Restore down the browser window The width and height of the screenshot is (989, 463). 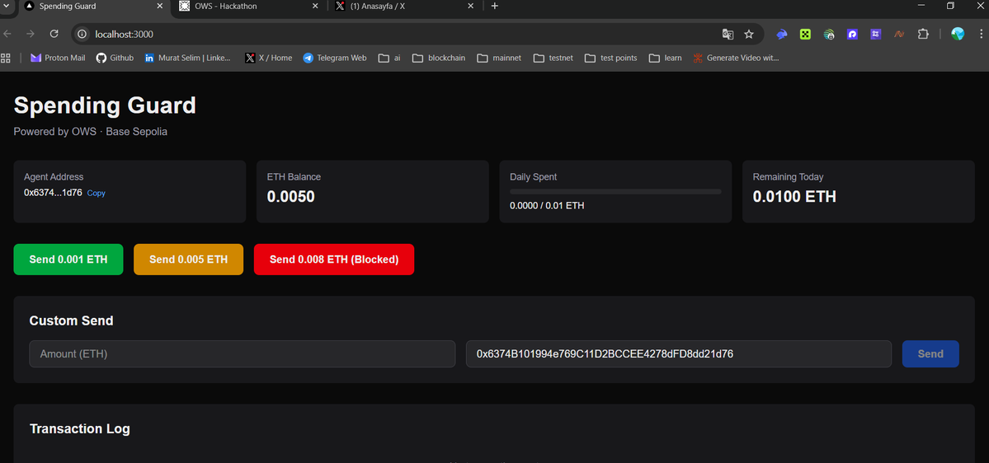(x=950, y=6)
